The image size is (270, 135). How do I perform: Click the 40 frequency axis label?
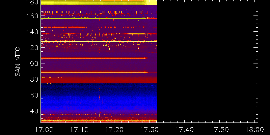pyautogui.click(x=34, y=111)
